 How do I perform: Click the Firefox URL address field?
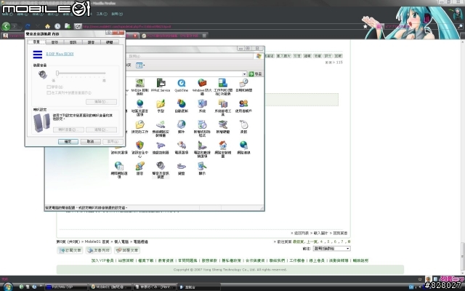(221, 26)
